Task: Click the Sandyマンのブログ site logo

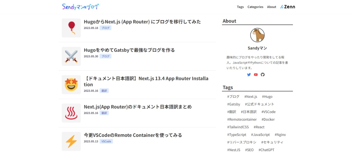Action: (x=80, y=7)
